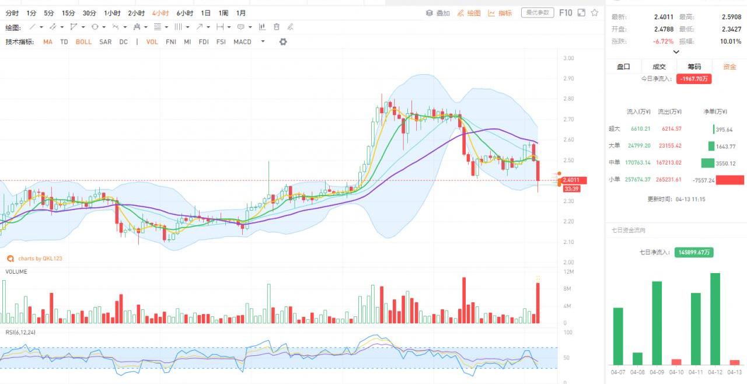Click the 最优参数 button

pos(537,13)
